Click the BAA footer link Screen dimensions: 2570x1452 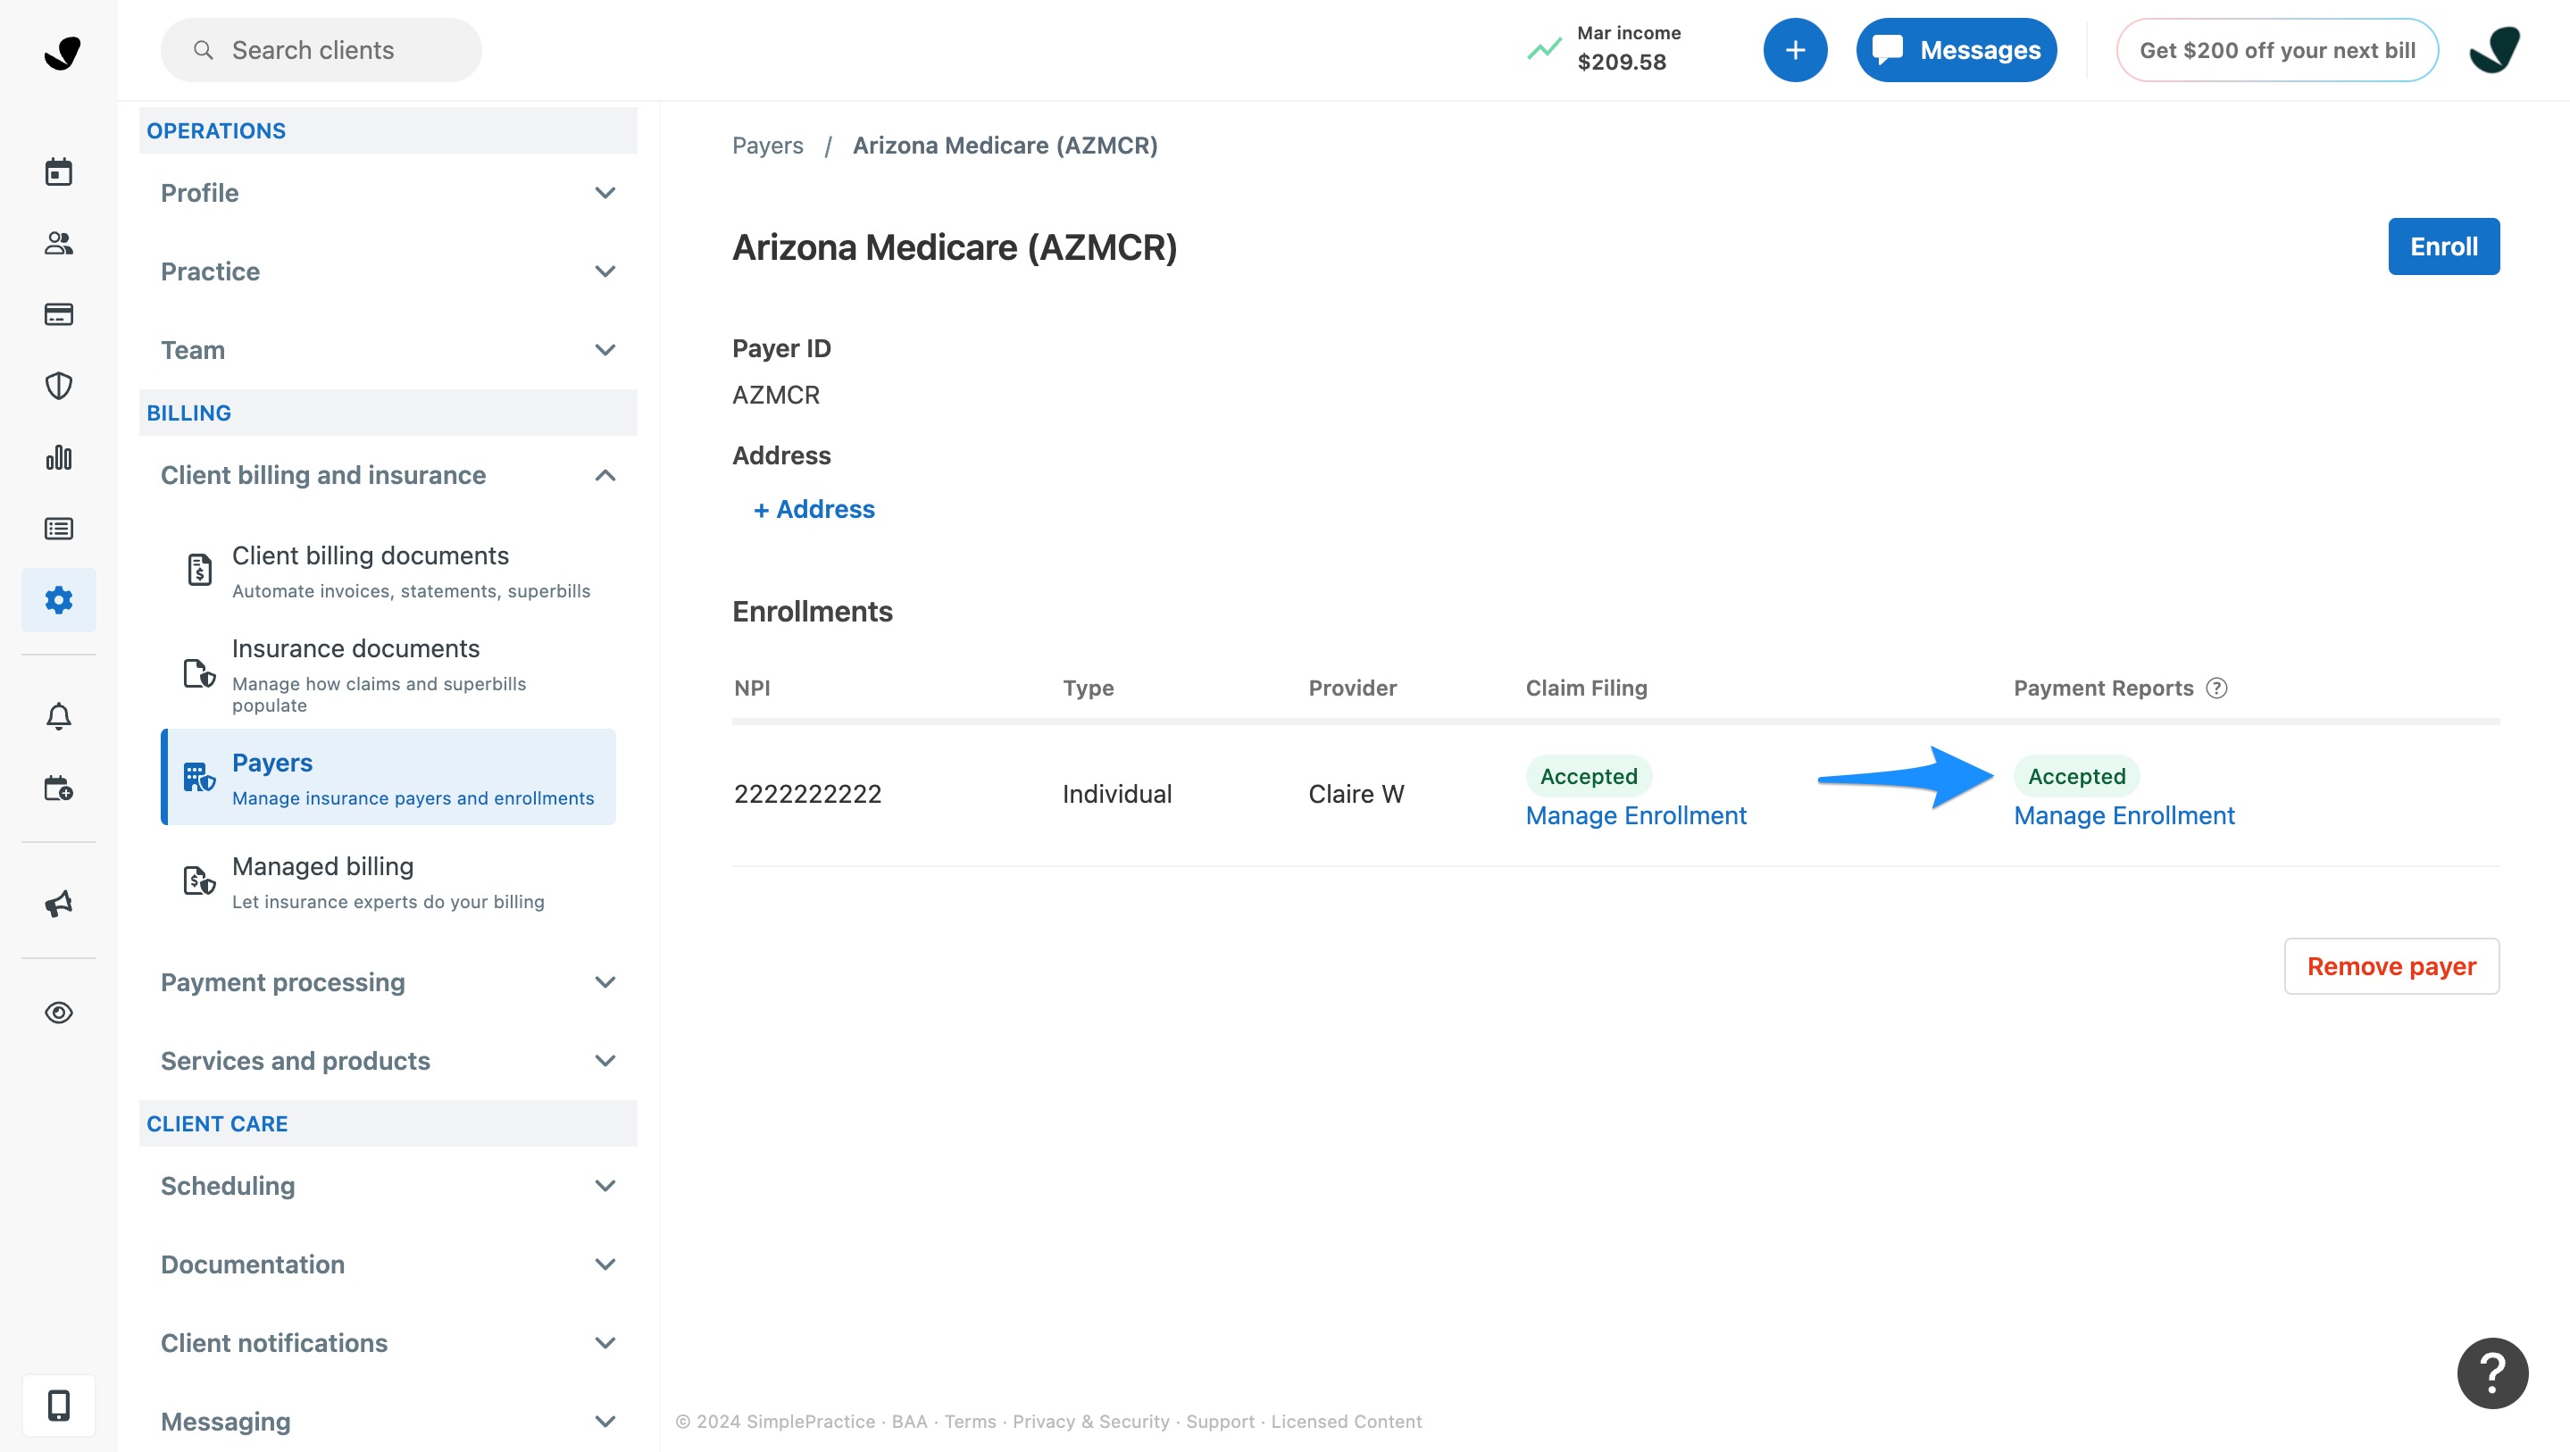point(909,1421)
